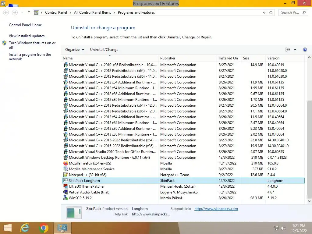Click the SkinPack Longhorn row icon
Image resolution: width=312 pixels, height=234 pixels.
point(66,180)
